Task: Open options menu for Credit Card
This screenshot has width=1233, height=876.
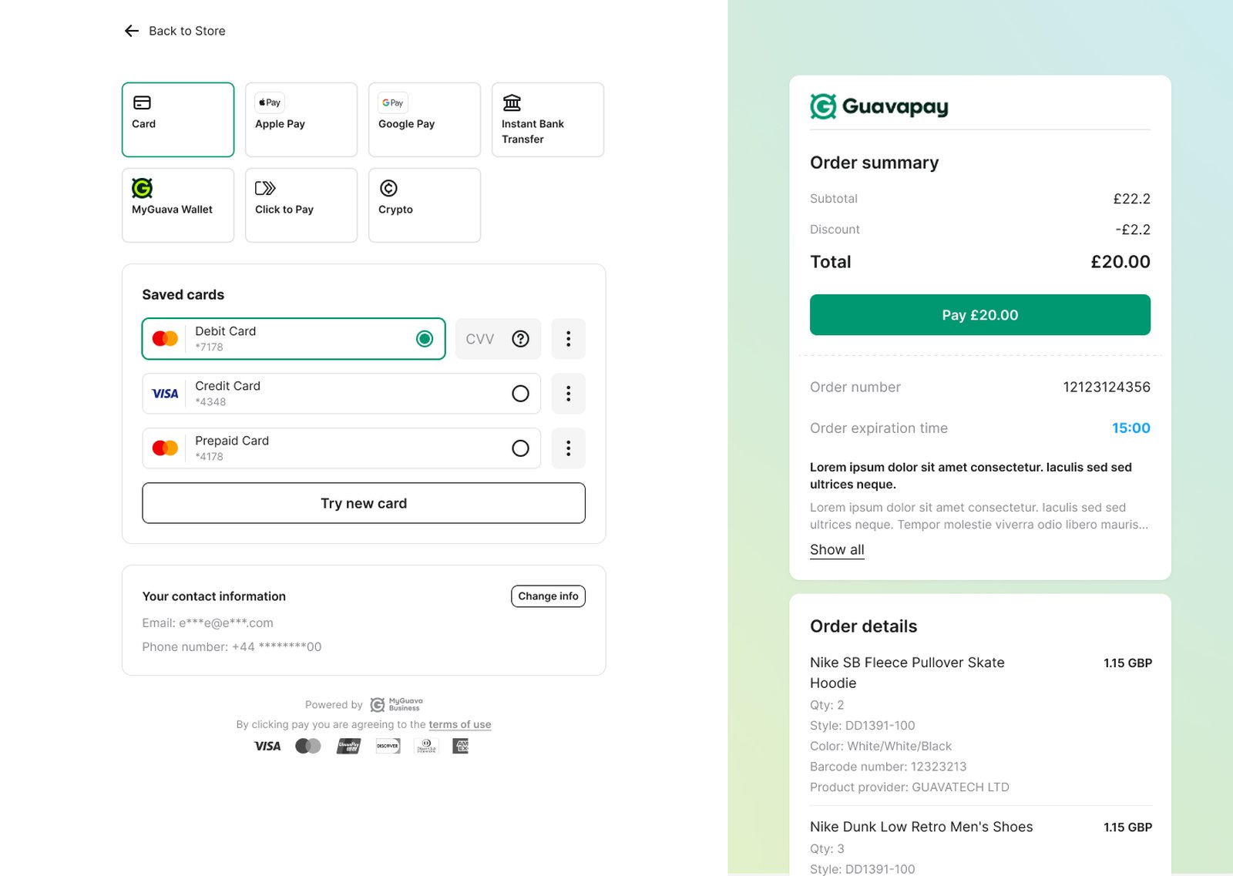Action: pyautogui.click(x=569, y=394)
